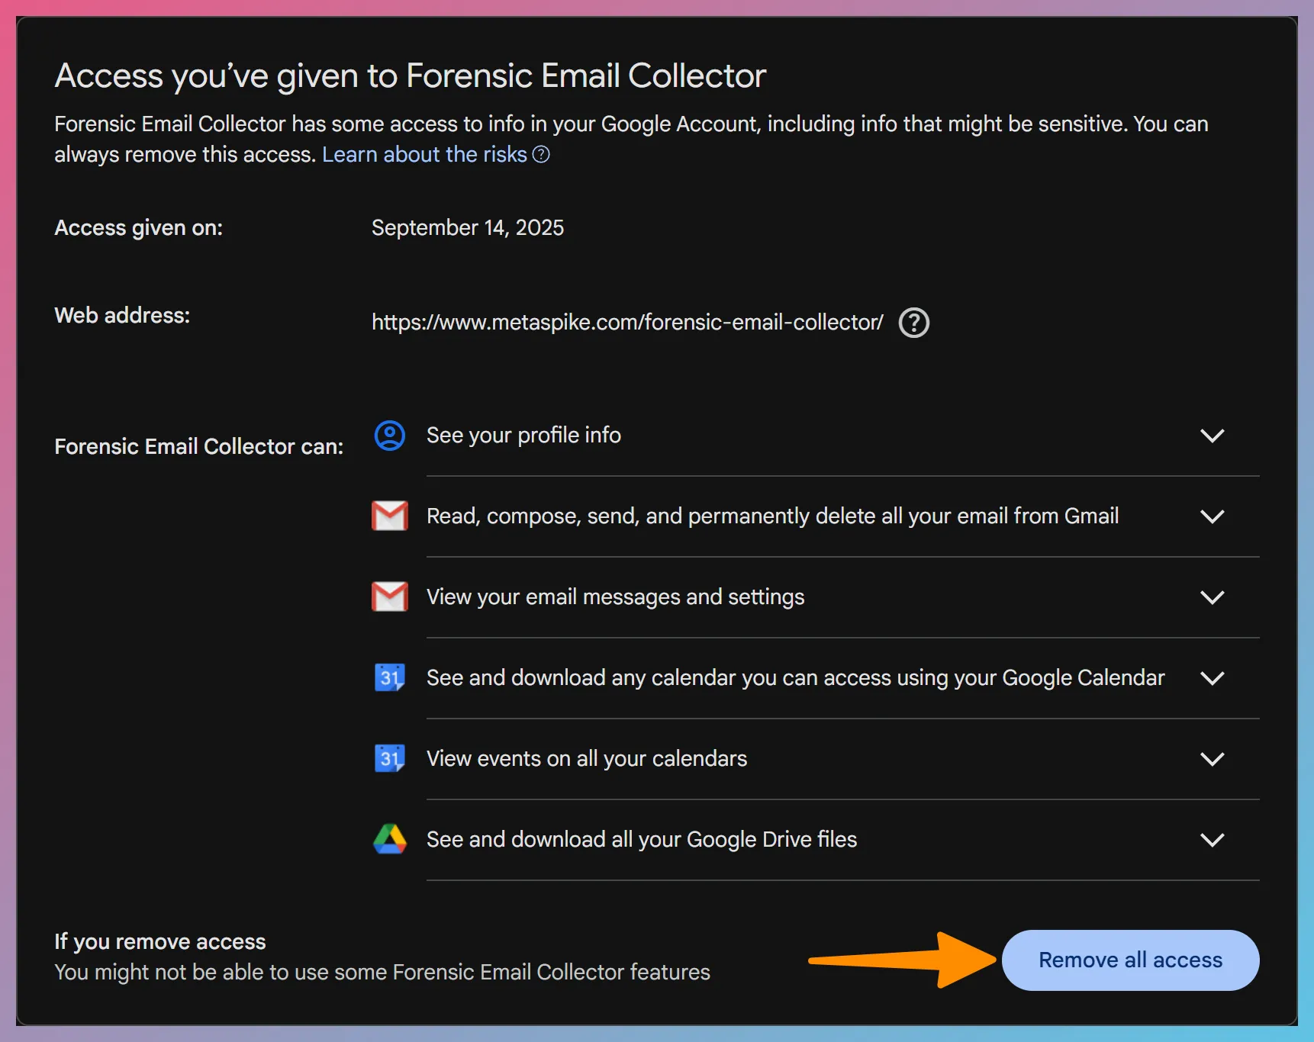1314x1042 pixels.
Task: Open the help icon next to the web address
Action: 913,323
